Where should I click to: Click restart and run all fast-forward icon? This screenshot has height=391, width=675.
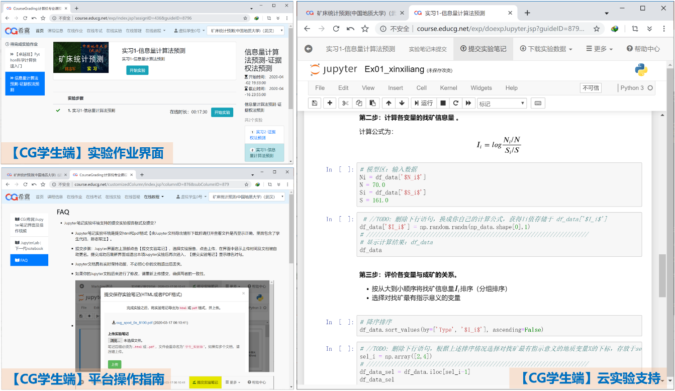coord(468,103)
